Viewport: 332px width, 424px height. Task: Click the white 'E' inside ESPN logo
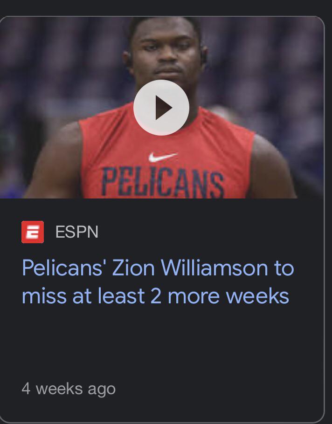point(33,233)
